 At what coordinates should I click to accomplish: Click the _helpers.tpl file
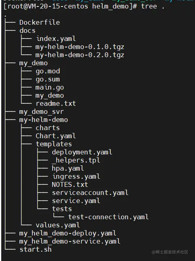76,160
